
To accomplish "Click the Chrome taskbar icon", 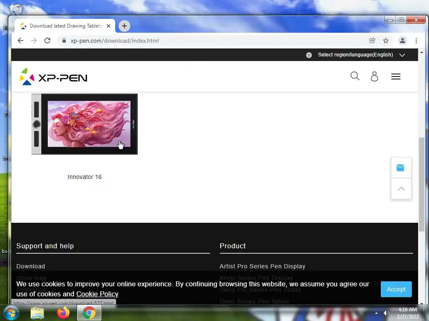I will click(x=89, y=313).
